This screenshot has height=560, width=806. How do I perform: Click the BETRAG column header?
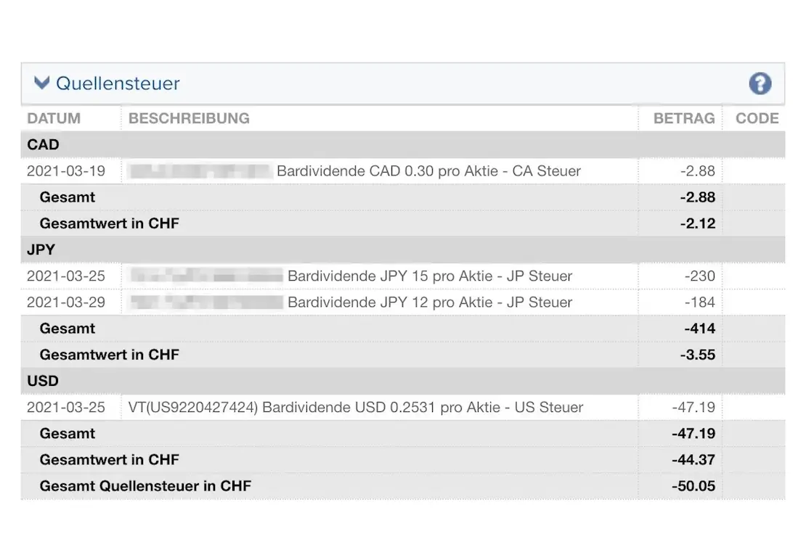[x=684, y=118]
